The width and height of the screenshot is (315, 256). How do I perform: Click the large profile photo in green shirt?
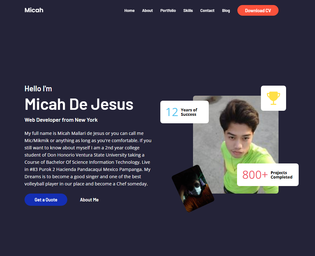236,145
